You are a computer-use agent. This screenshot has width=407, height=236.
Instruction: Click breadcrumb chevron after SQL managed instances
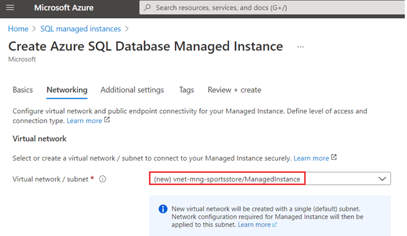(127, 29)
